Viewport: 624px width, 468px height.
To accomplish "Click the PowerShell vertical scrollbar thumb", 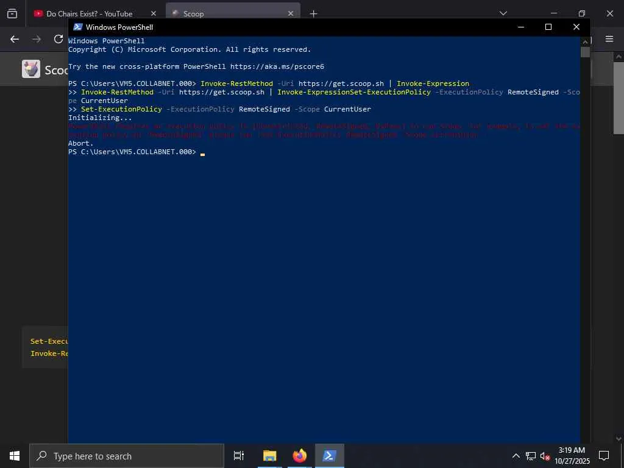I will (585, 52).
